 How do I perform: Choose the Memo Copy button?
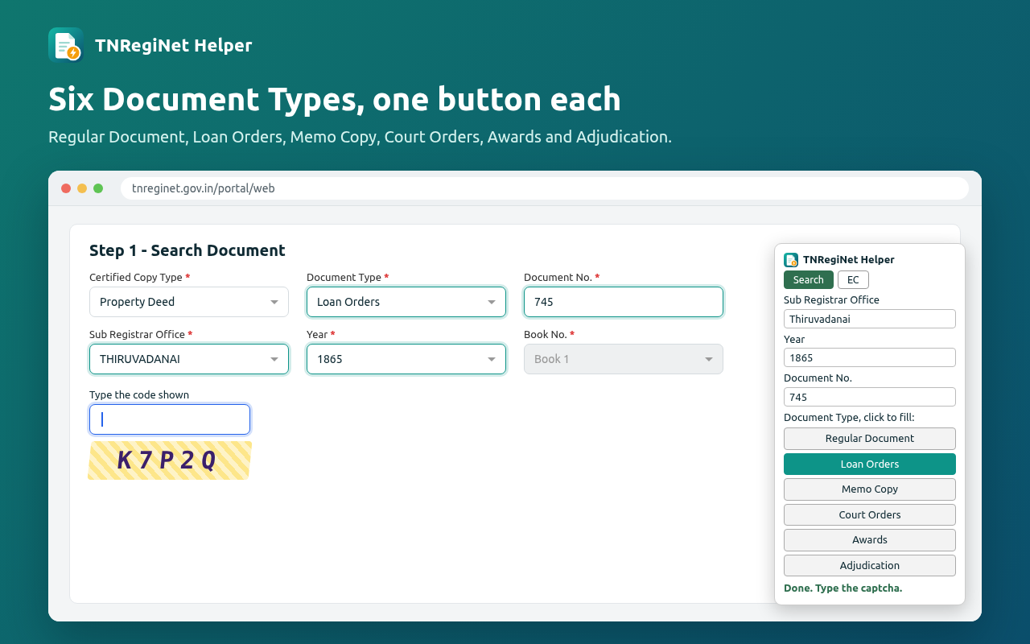pos(870,489)
